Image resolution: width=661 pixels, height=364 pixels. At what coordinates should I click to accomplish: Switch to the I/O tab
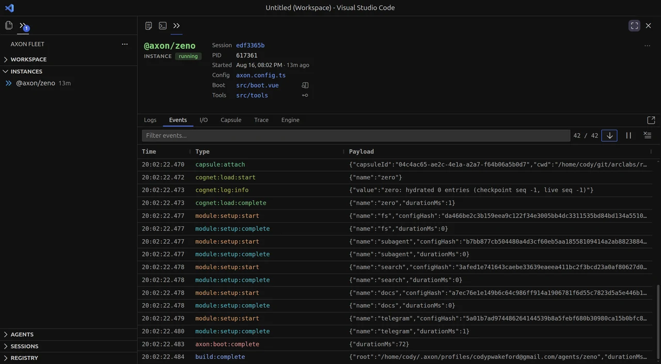point(203,120)
